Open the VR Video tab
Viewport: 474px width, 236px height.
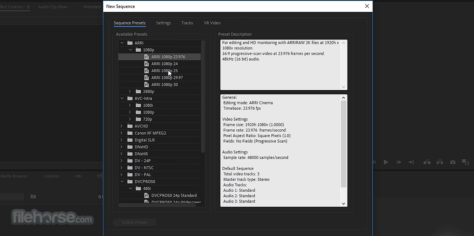tap(212, 23)
